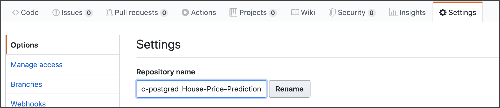500x108 pixels.
Task: Click the Projects board icon
Action: tap(233, 12)
